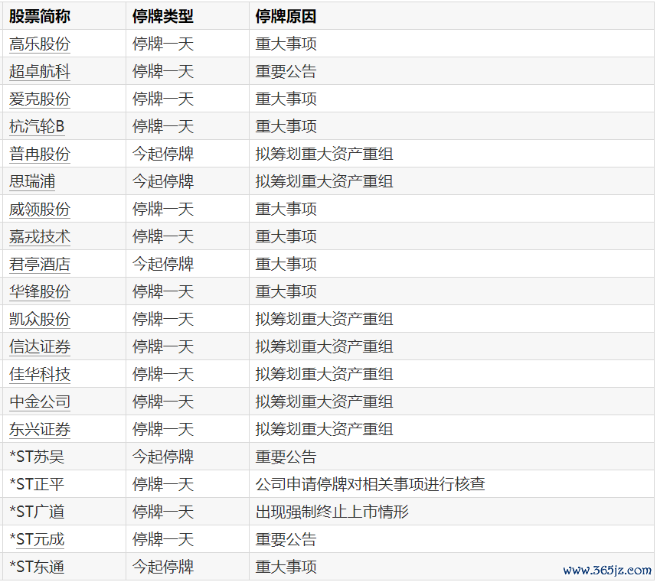Select the 出现强制终止上市情形 reason cell

[x=332, y=512]
